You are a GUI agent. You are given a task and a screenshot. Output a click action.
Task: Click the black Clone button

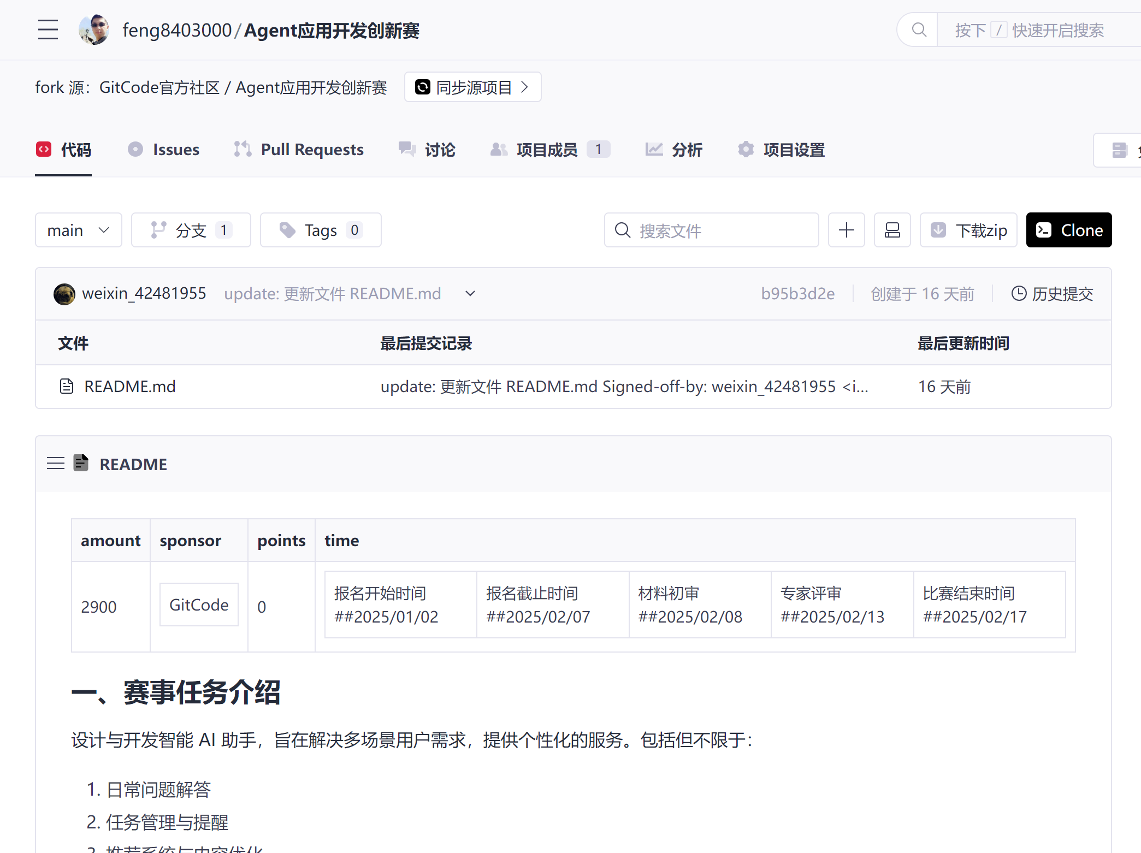1068,230
